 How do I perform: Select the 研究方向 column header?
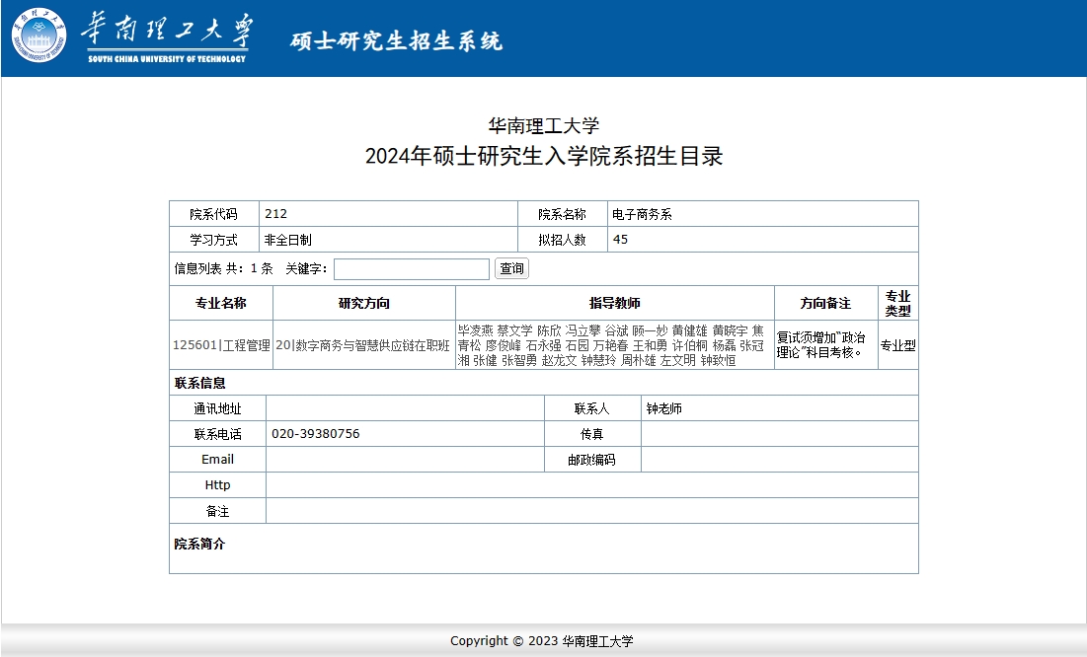point(364,303)
